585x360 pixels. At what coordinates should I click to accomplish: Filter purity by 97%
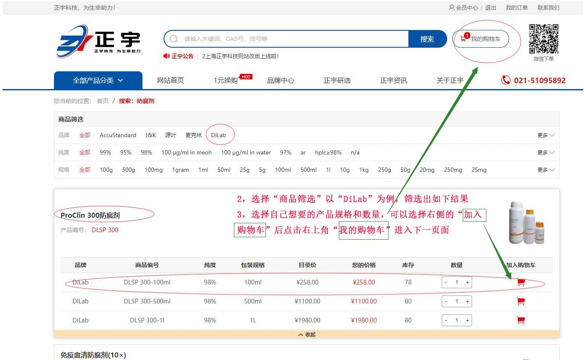coord(286,152)
